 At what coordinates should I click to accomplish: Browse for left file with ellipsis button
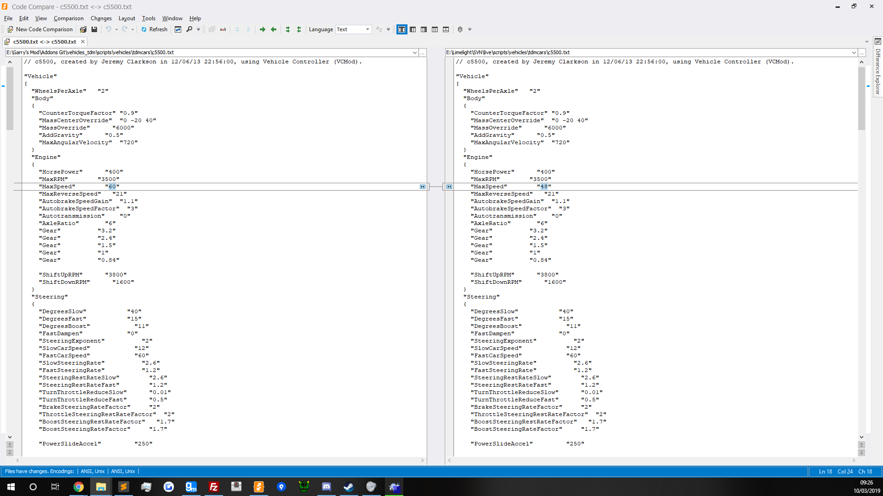(423, 53)
